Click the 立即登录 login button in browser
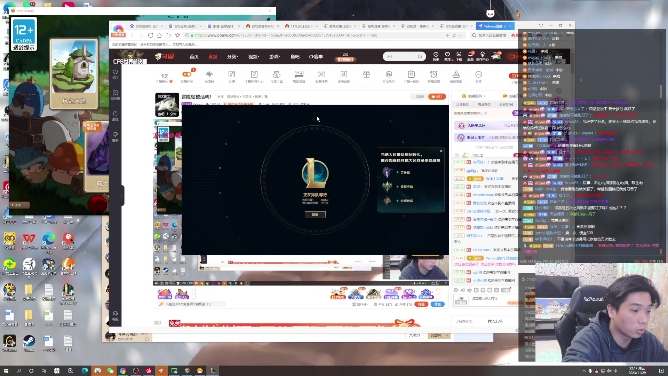The image size is (668, 376). pos(118,35)
